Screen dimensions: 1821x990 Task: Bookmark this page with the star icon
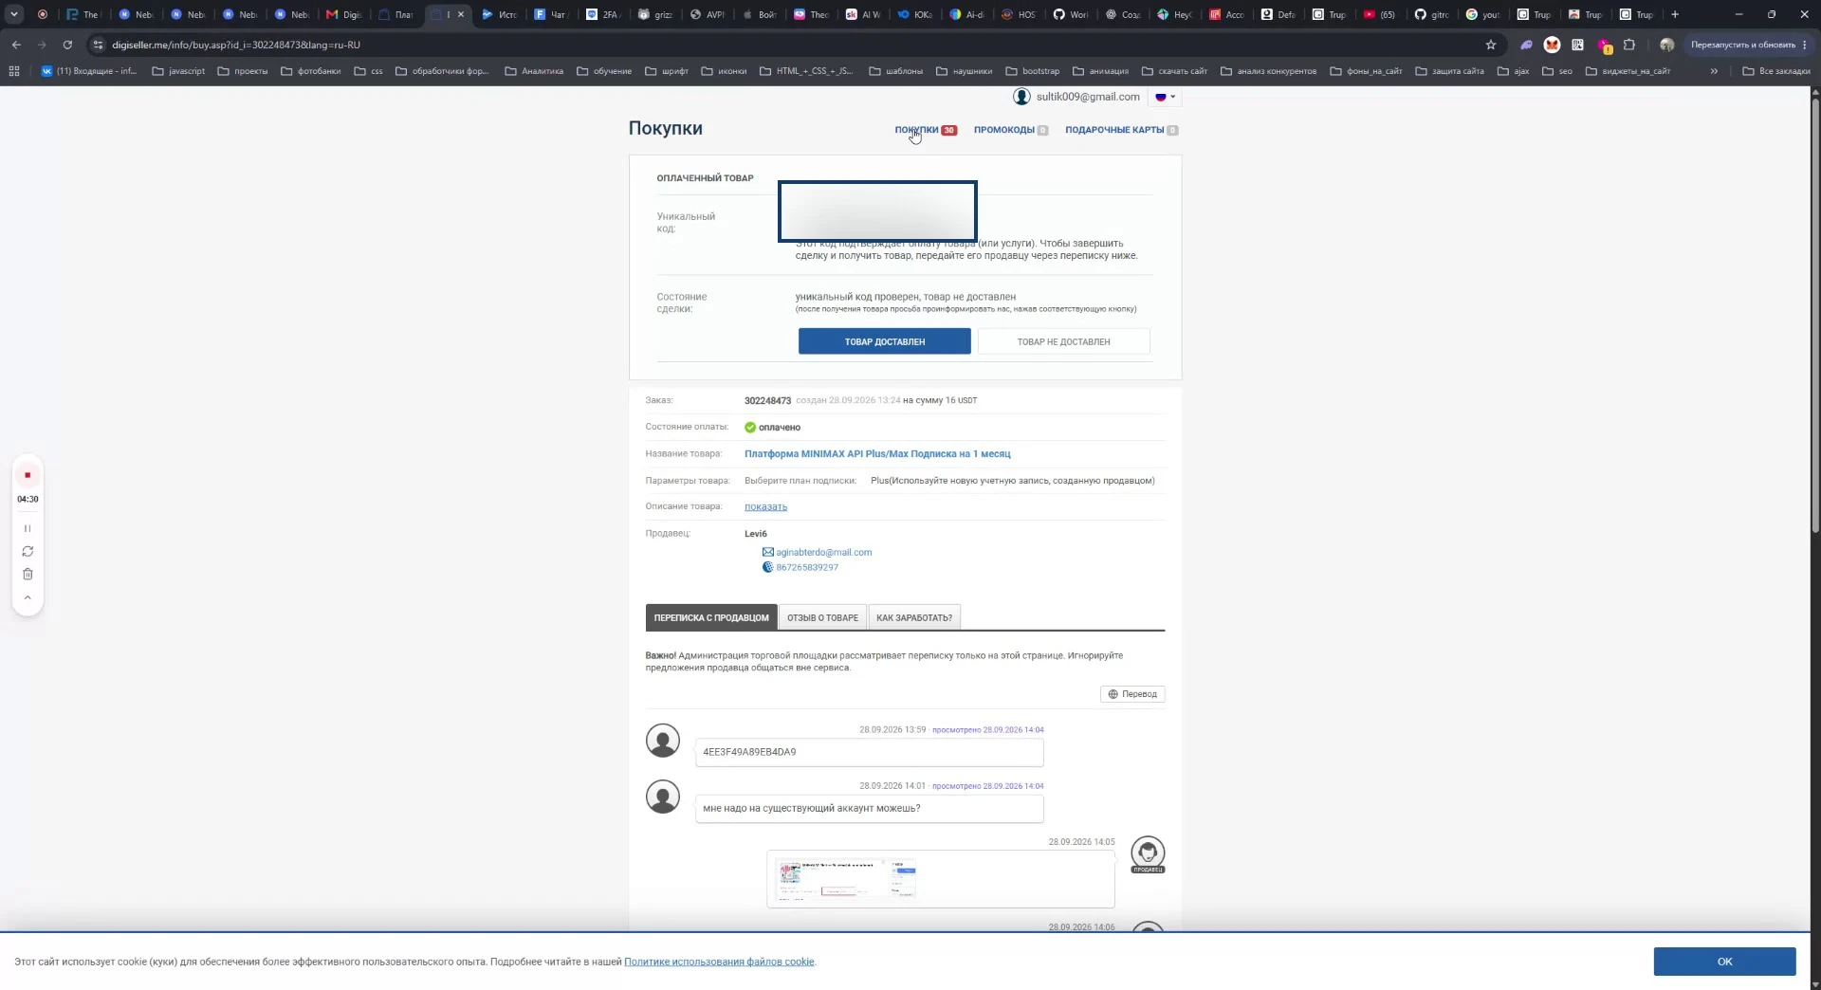1491,45
